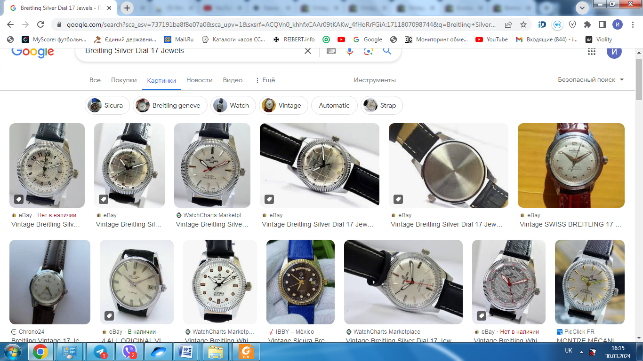
Task: Switch to the Новости tab
Action: [x=199, y=80]
